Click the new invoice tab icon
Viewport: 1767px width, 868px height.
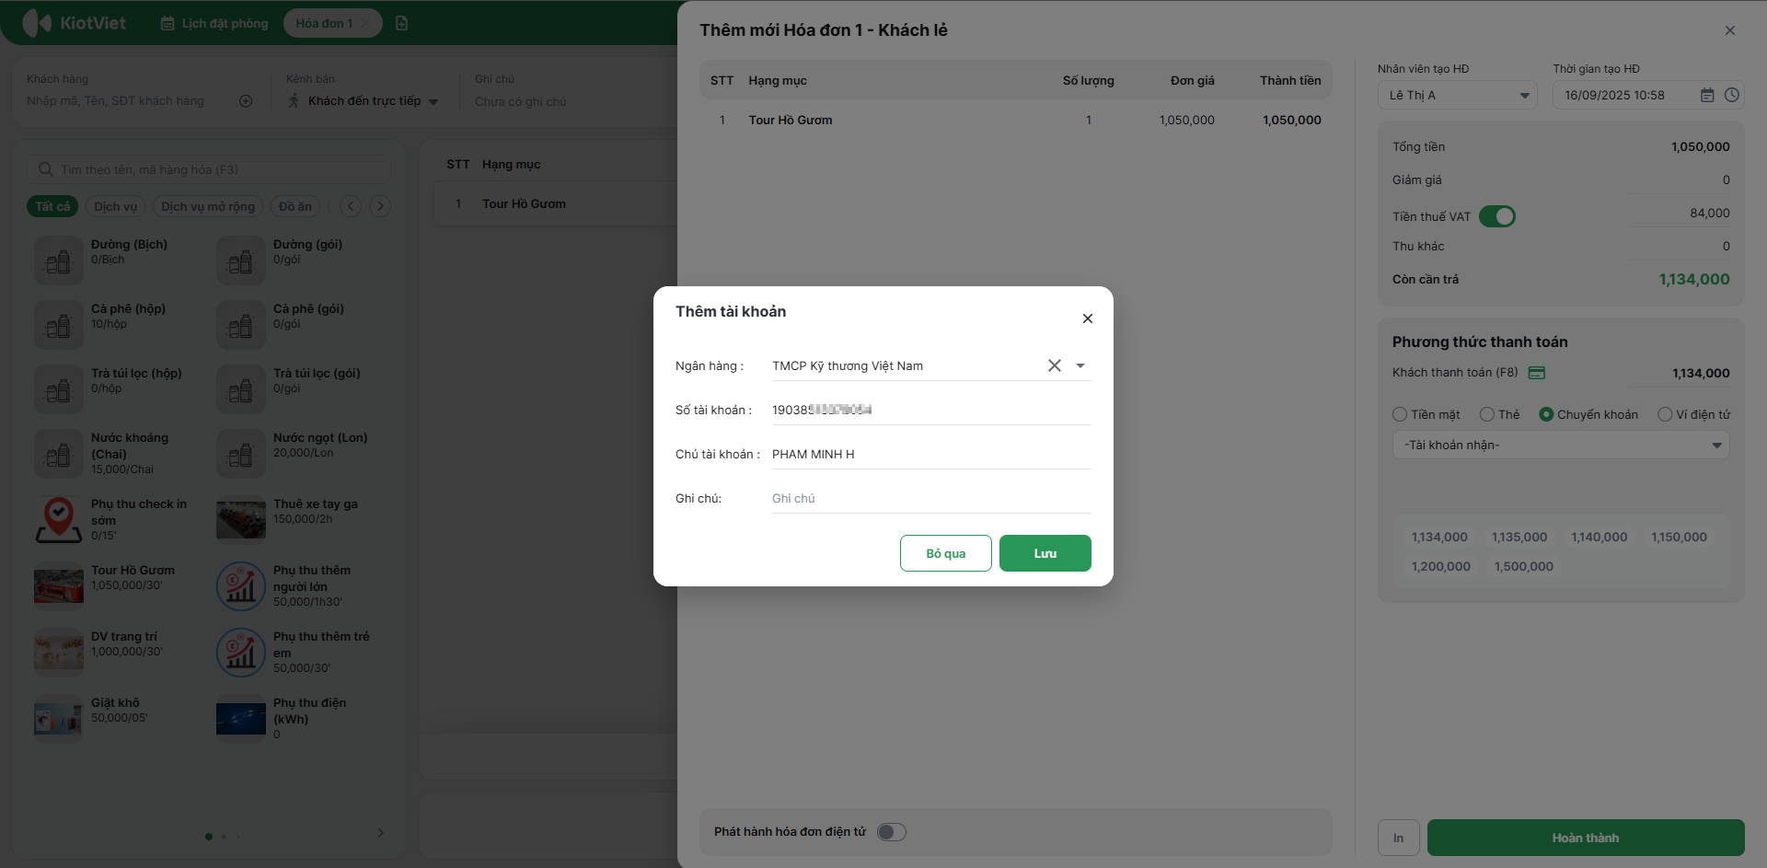tap(401, 23)
